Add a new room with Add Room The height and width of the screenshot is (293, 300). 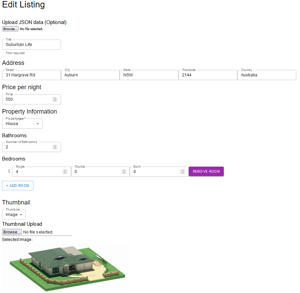[x=18, y=186]
